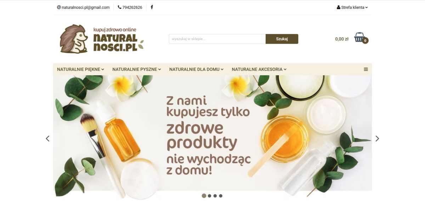
Task: Click the Szukaj search button
Action: [x=282, y=39]
